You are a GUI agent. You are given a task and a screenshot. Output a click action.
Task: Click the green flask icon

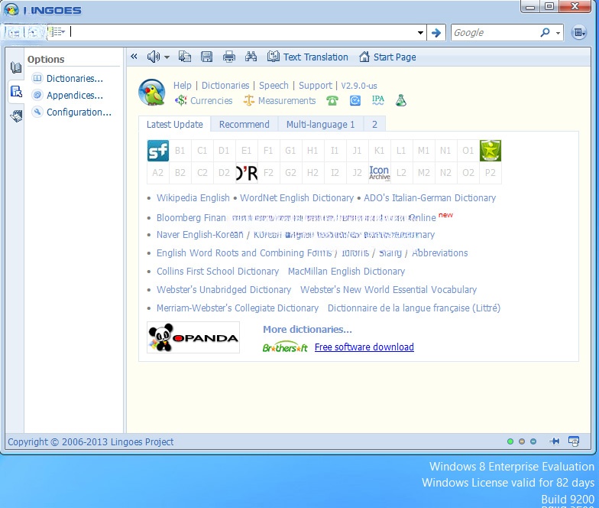(x=400, y=100)
